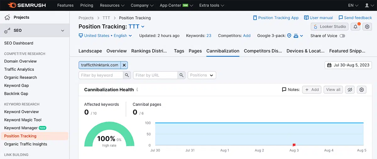Screen dimensions: 377x159
Task: Select the Cannibalization tab
Action: (x=223, y=51)
